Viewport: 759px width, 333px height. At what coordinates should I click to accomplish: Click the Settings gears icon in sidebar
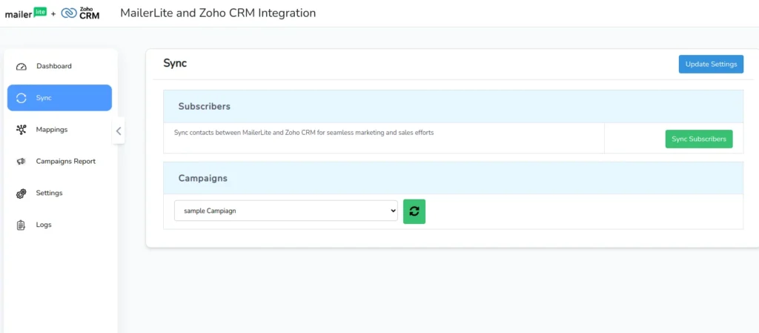click(x=21, y=194)
